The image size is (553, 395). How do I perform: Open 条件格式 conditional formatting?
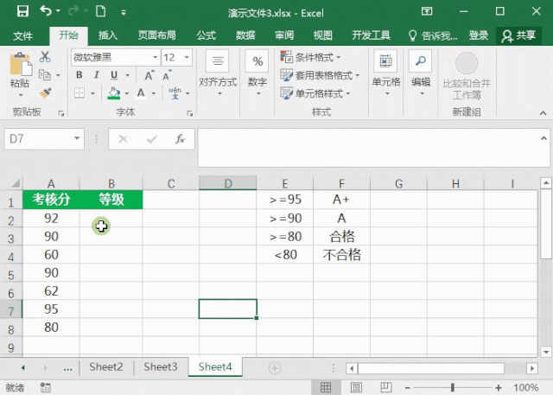coord(310,57)
